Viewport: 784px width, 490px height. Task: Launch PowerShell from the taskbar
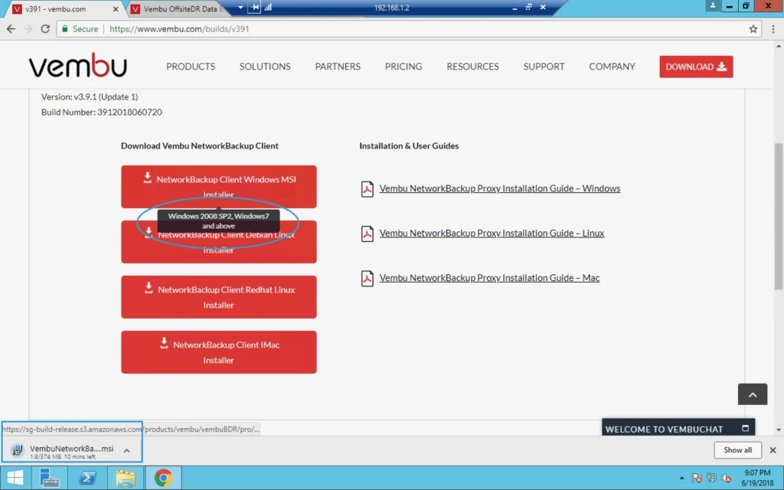click(x=88, y=478)
